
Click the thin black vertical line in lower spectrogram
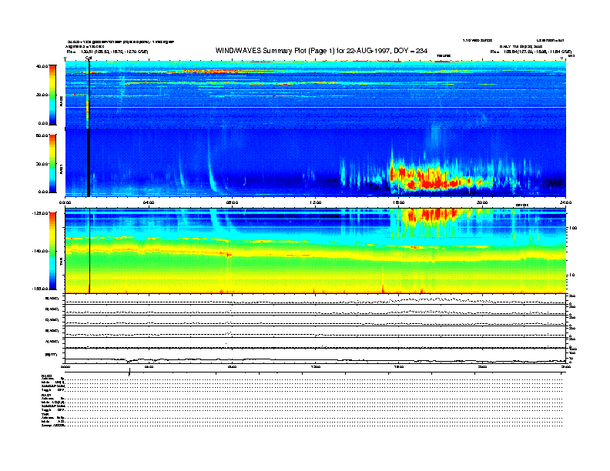[x=90, y=251]
